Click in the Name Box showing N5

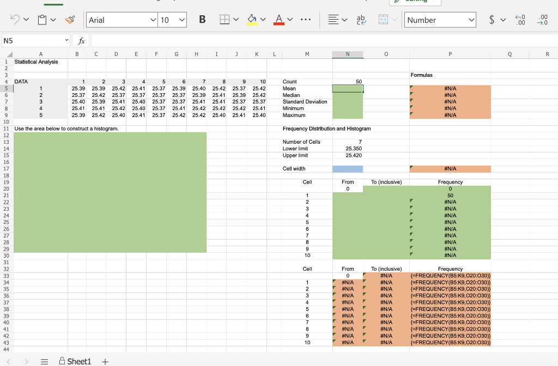coord(33,41)
